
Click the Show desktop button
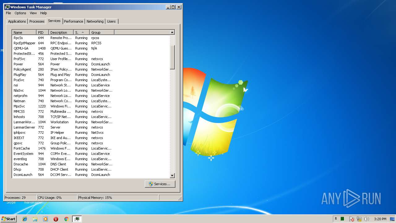click(x=393, y=219)
